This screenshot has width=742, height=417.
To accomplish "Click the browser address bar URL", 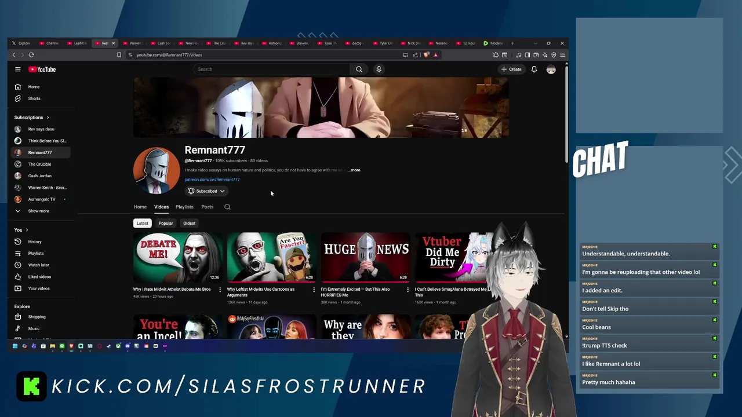I will 169,55.
